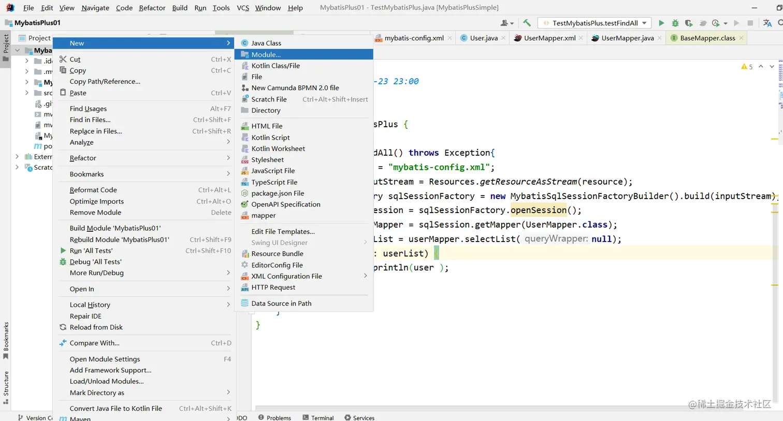Viewport: 783px width, 421px height.
Task: Select OpenAPI Specification entry
Action: point(304,204)
